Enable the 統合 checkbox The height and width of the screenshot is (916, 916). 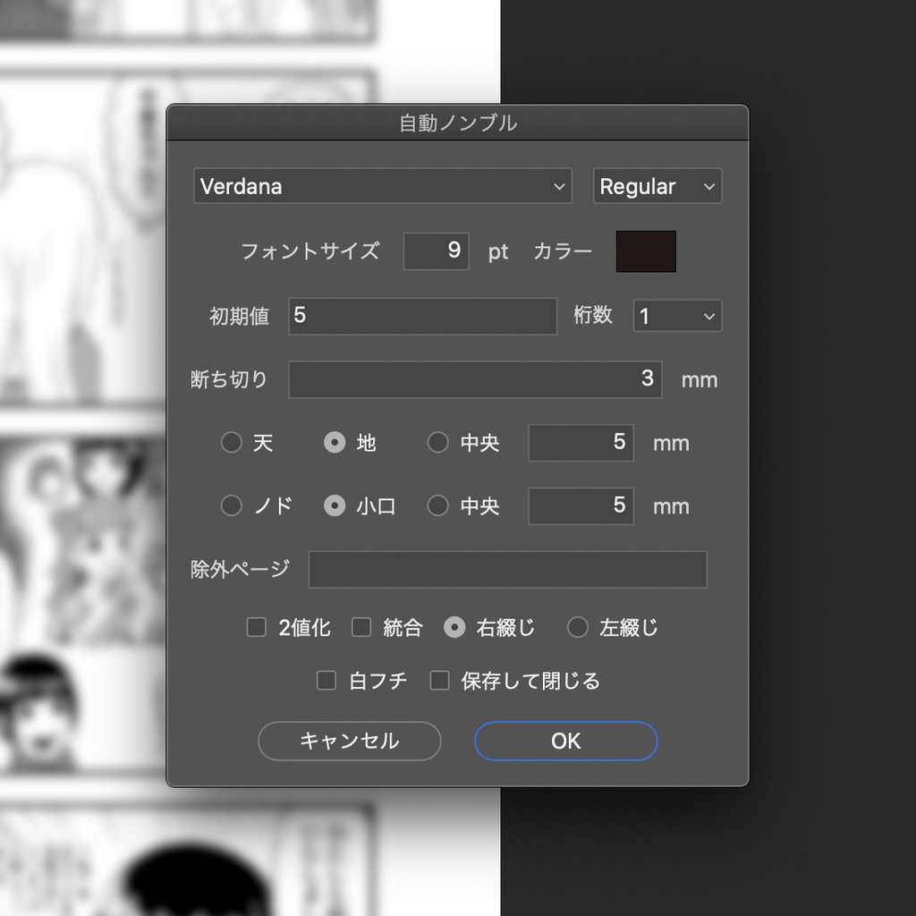(x=363, y=627)
